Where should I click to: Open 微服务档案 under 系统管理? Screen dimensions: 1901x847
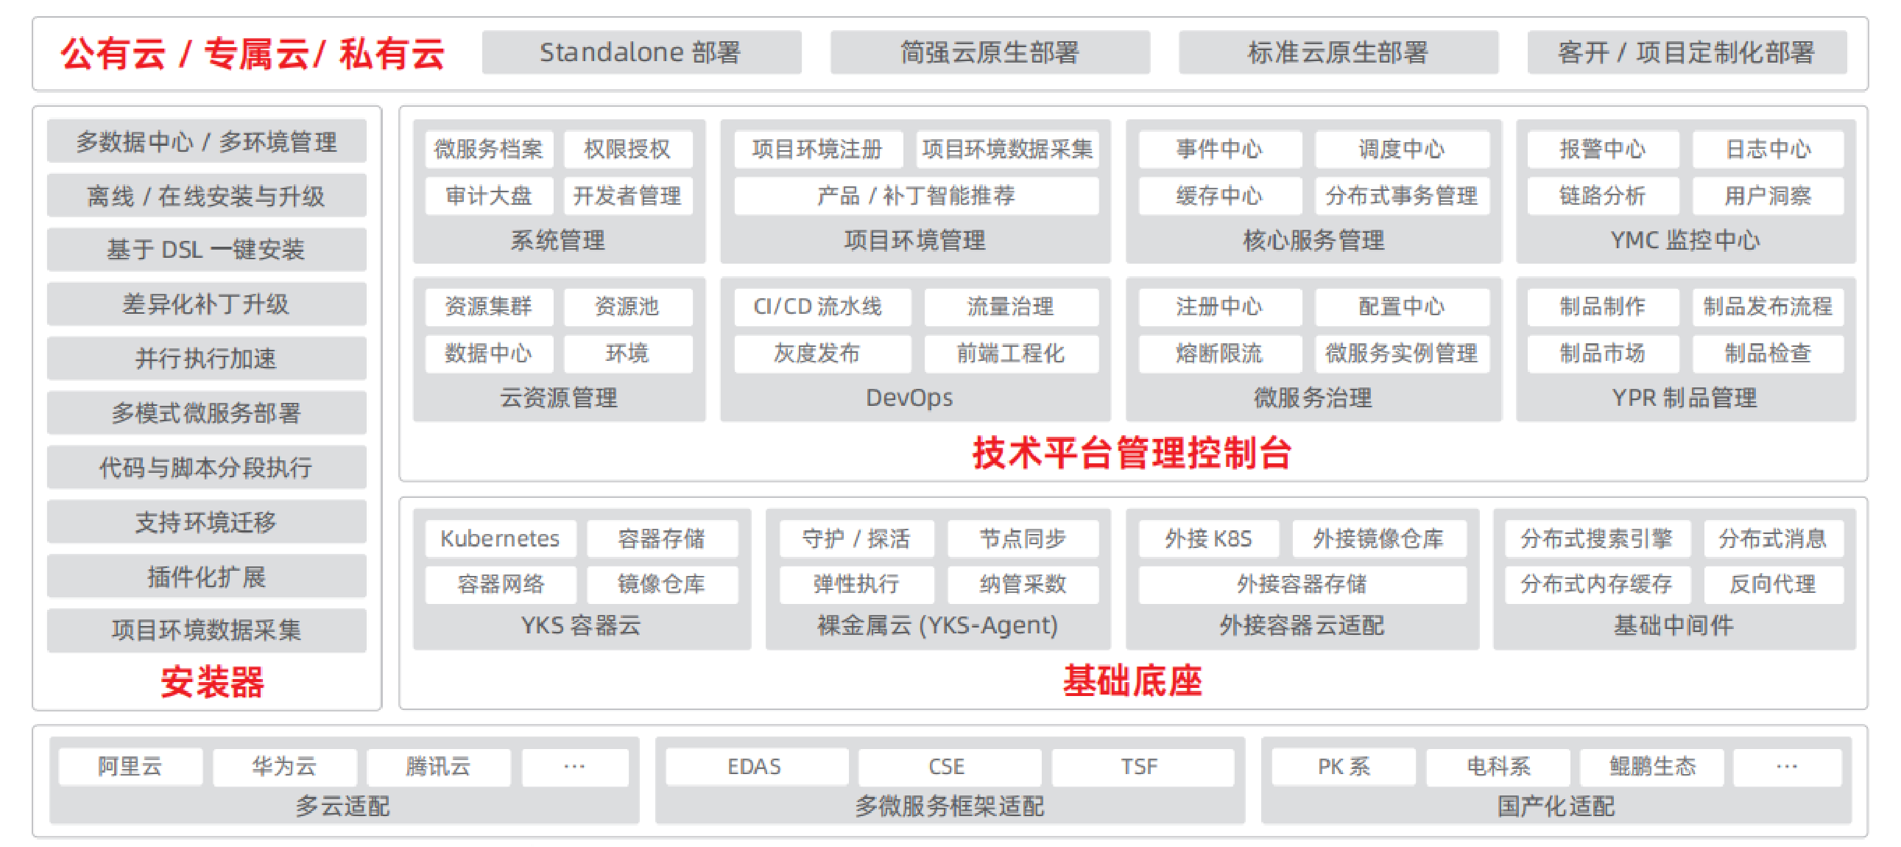pos(489,150)
